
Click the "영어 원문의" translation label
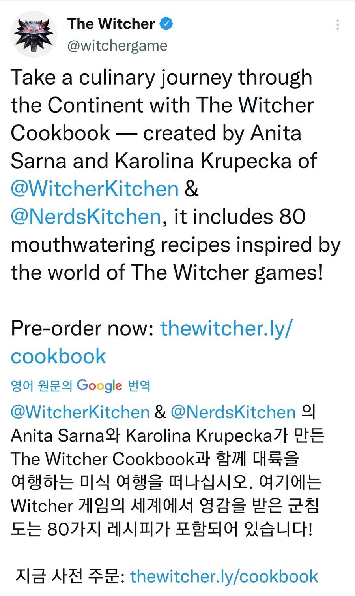pos(41,385)
